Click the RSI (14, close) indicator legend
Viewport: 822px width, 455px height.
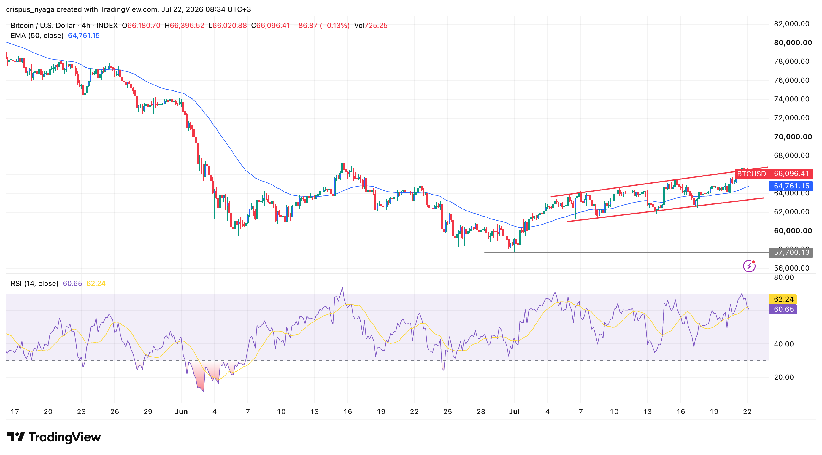[x=34, y=284]
